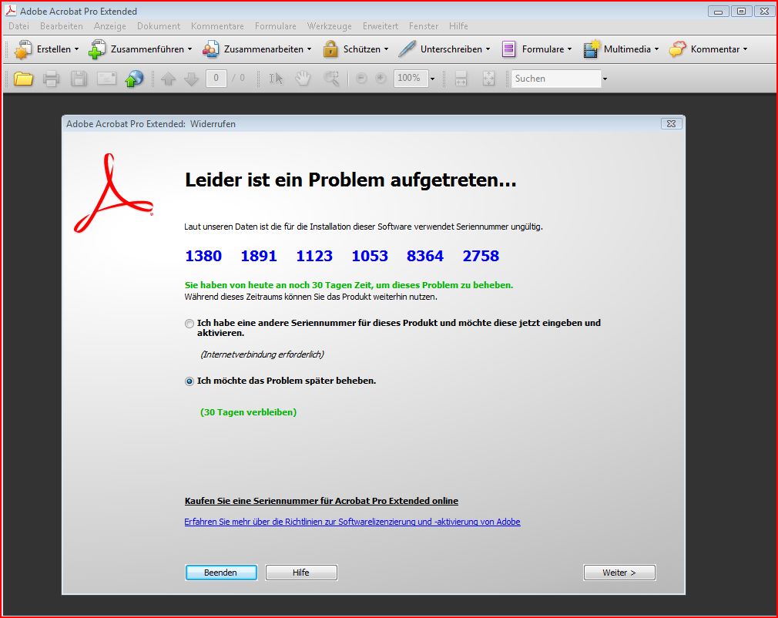778x618 pixels.
Task: Go to next page with down arrow
Action: 192,79
